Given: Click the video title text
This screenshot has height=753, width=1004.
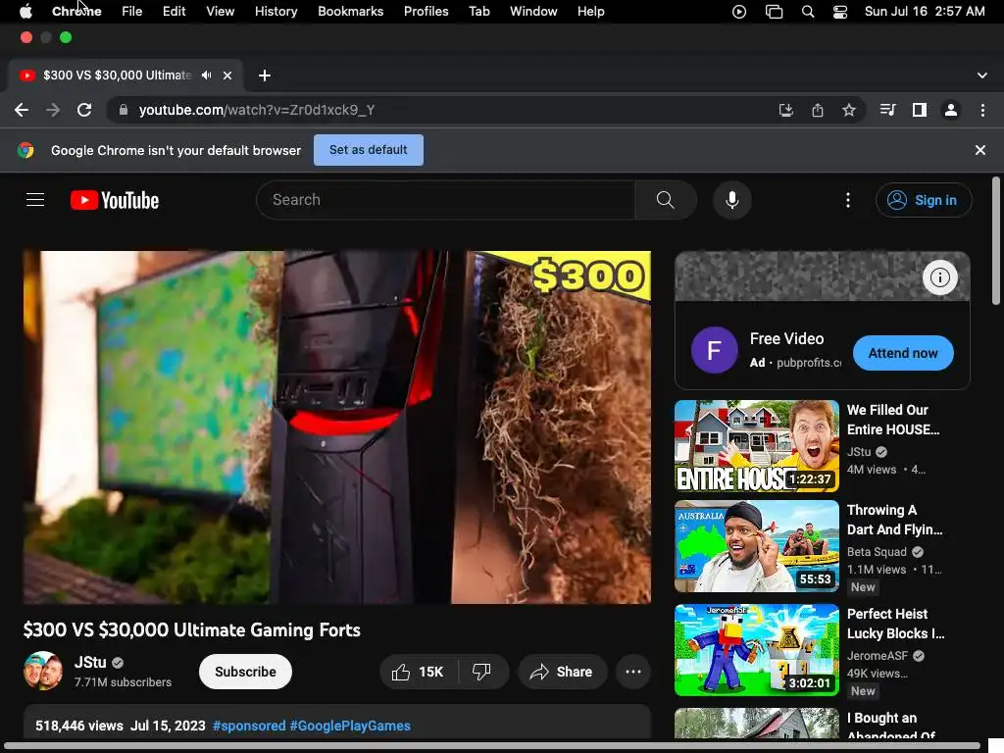Looking at the screenshot, I should [192, 630].
